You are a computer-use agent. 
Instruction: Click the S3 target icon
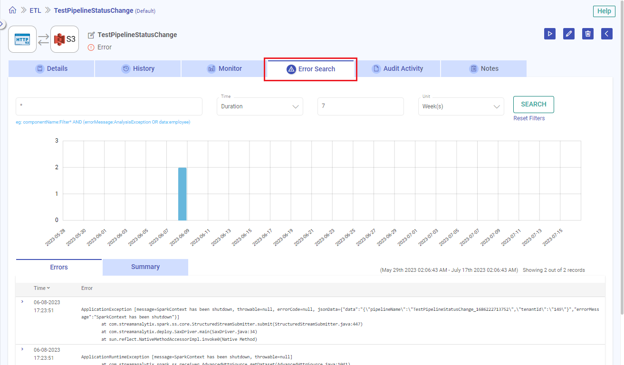pyautogui.click(x=65, y=39)
